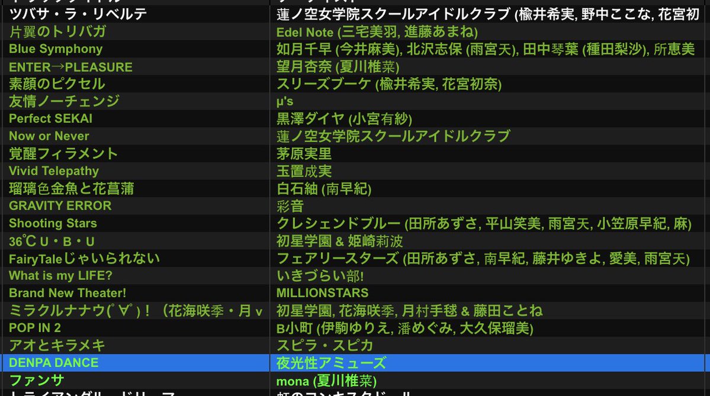Screen dimensions: 710x396
Task: Select the Now or Never track
Action: 49,136
